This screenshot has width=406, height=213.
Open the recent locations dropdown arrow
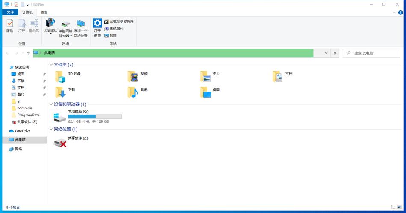(23, 53)
